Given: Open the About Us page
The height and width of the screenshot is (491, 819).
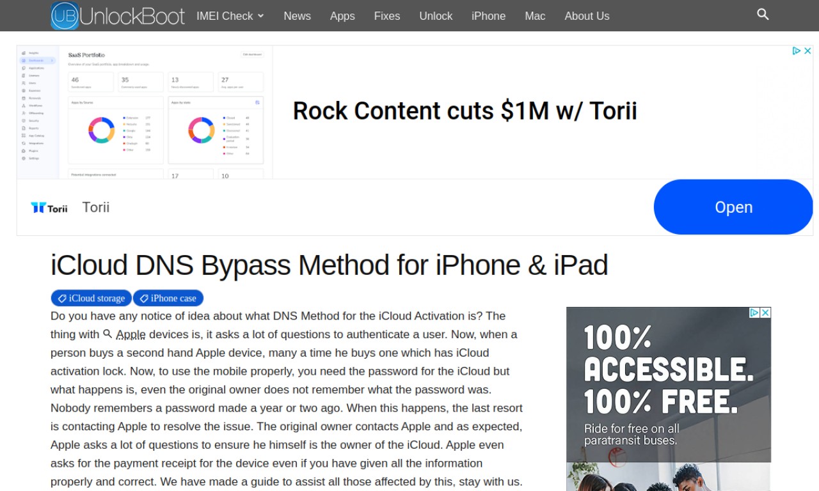Looking at the screenshot, I should [x=587, y=16].
